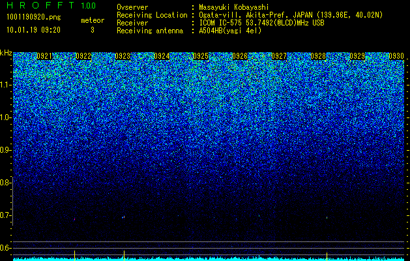
Task: Click the 0925 time label
Action: [x=201, y=56]
